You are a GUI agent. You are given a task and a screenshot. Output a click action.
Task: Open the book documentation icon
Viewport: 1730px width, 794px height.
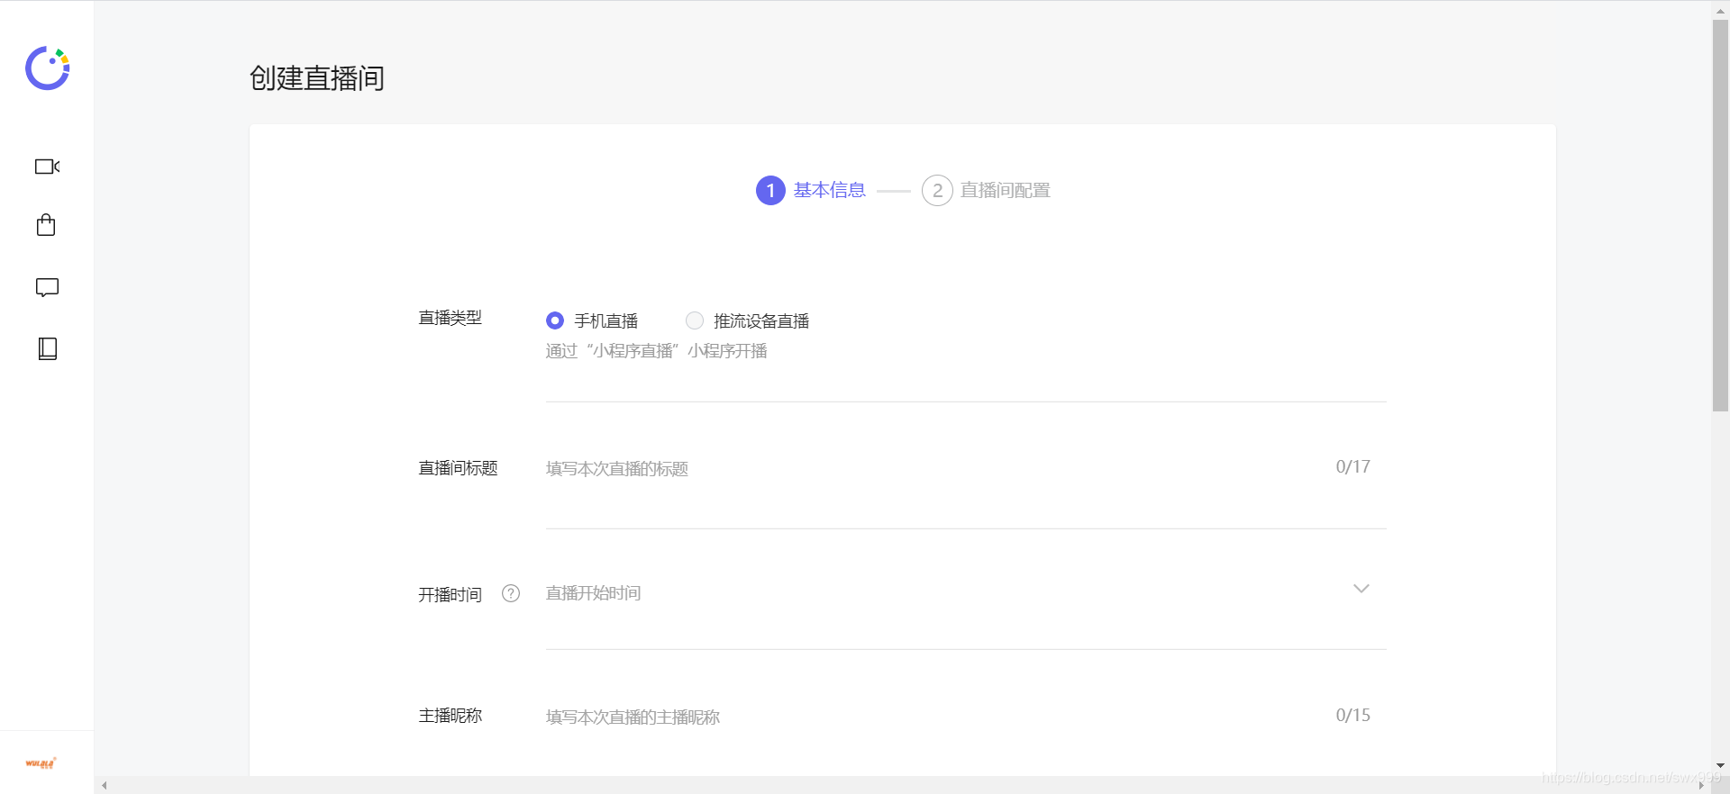[48, 348]
